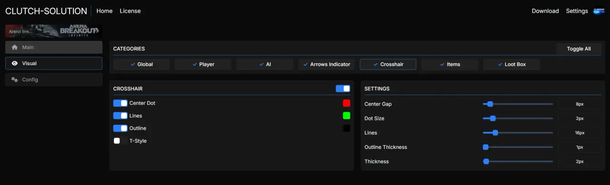Select the Items category
This screenshot has width=610, height=185.
coord(450,64)
